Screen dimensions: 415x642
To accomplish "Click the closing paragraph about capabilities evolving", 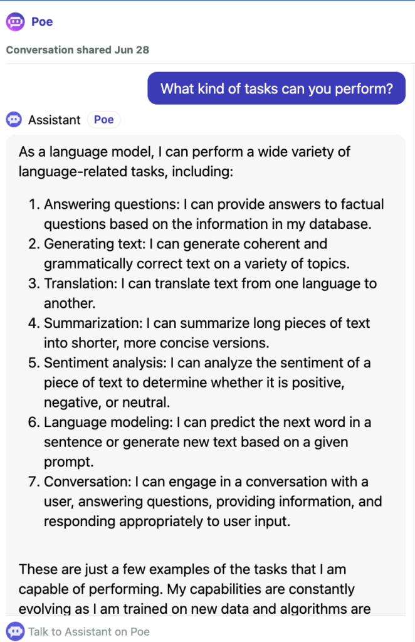I will [x=194, y=589].
